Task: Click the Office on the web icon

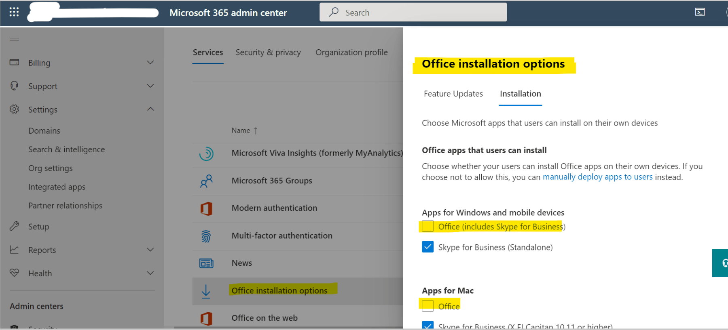Action: tap(206, 318)
